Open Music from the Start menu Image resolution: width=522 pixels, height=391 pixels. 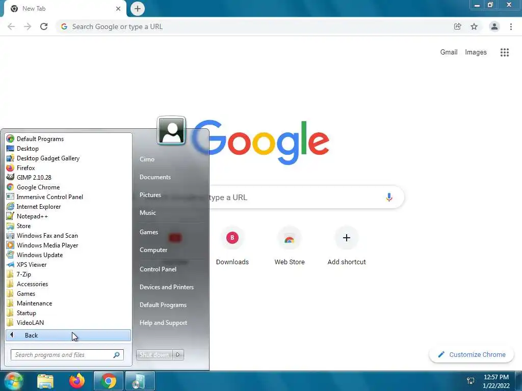coord(147,212)
